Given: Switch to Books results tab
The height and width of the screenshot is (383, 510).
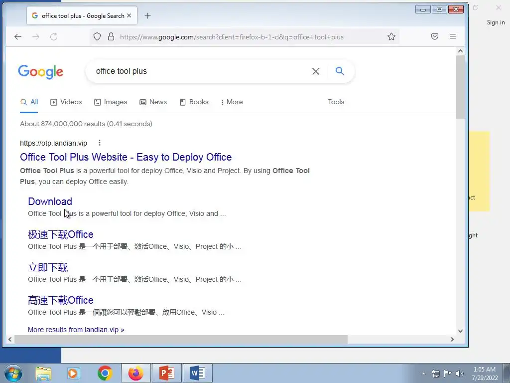Looking at the screenshot, I should (194, 102).
